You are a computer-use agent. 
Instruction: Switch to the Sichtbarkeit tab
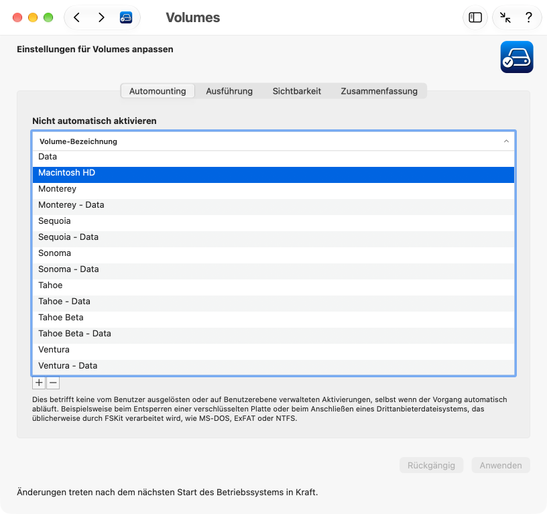point(296,91)
